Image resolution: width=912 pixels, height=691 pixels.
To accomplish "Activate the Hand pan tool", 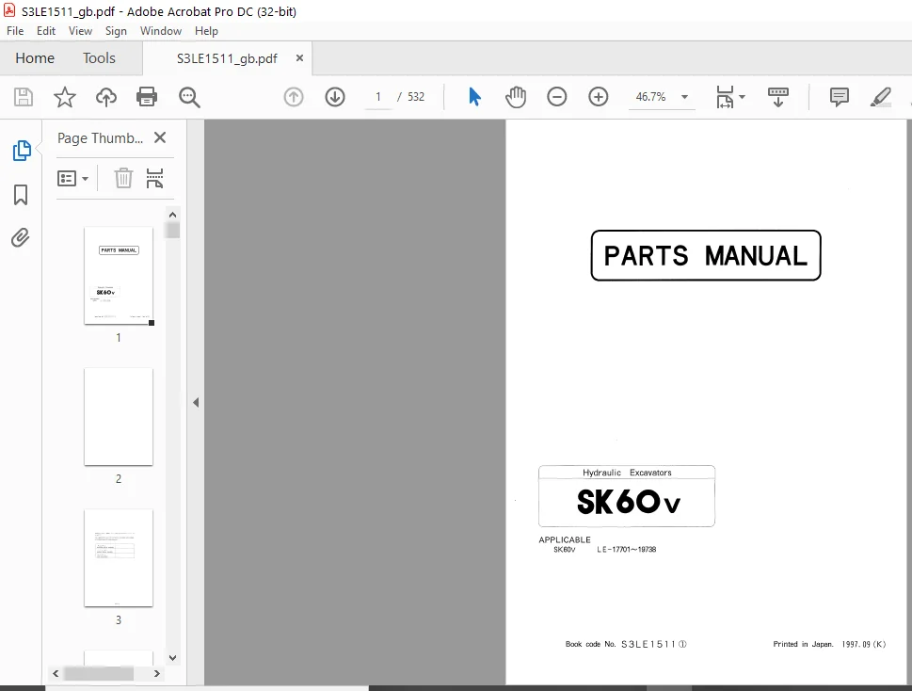I will click(516, 97).
